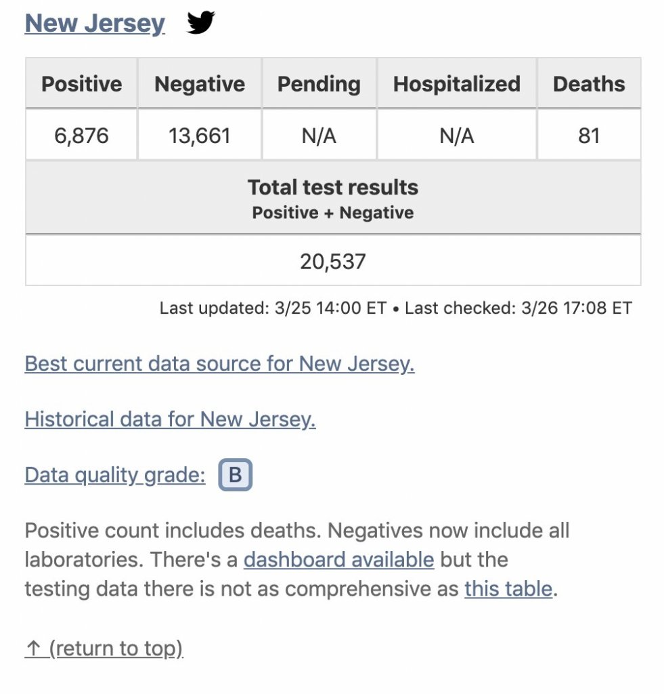Click the 20,537 total test results value
Viewport: 664px width, 694px height.
(333, 261)
